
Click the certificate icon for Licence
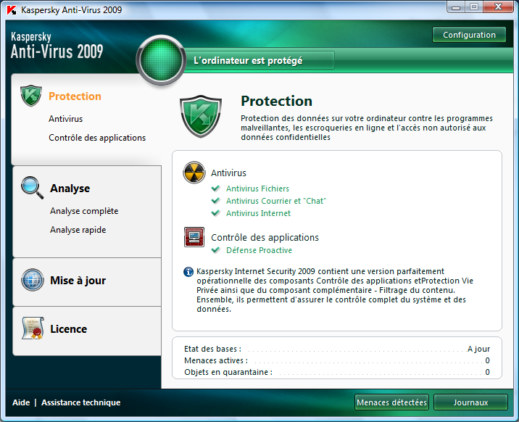(x=32, y=328)
